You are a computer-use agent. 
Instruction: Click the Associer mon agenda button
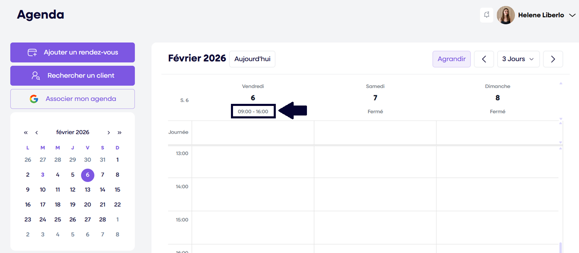(72, 99)
